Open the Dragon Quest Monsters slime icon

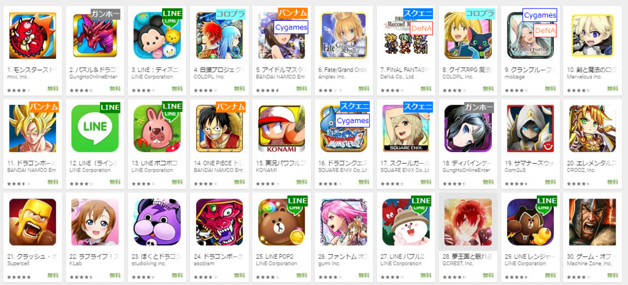(x=343, y=129)
